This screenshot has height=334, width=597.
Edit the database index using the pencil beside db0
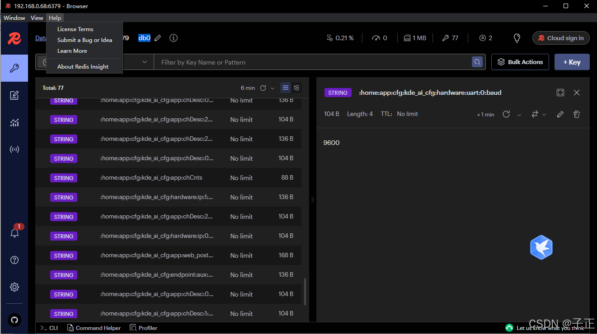(158, 38)
